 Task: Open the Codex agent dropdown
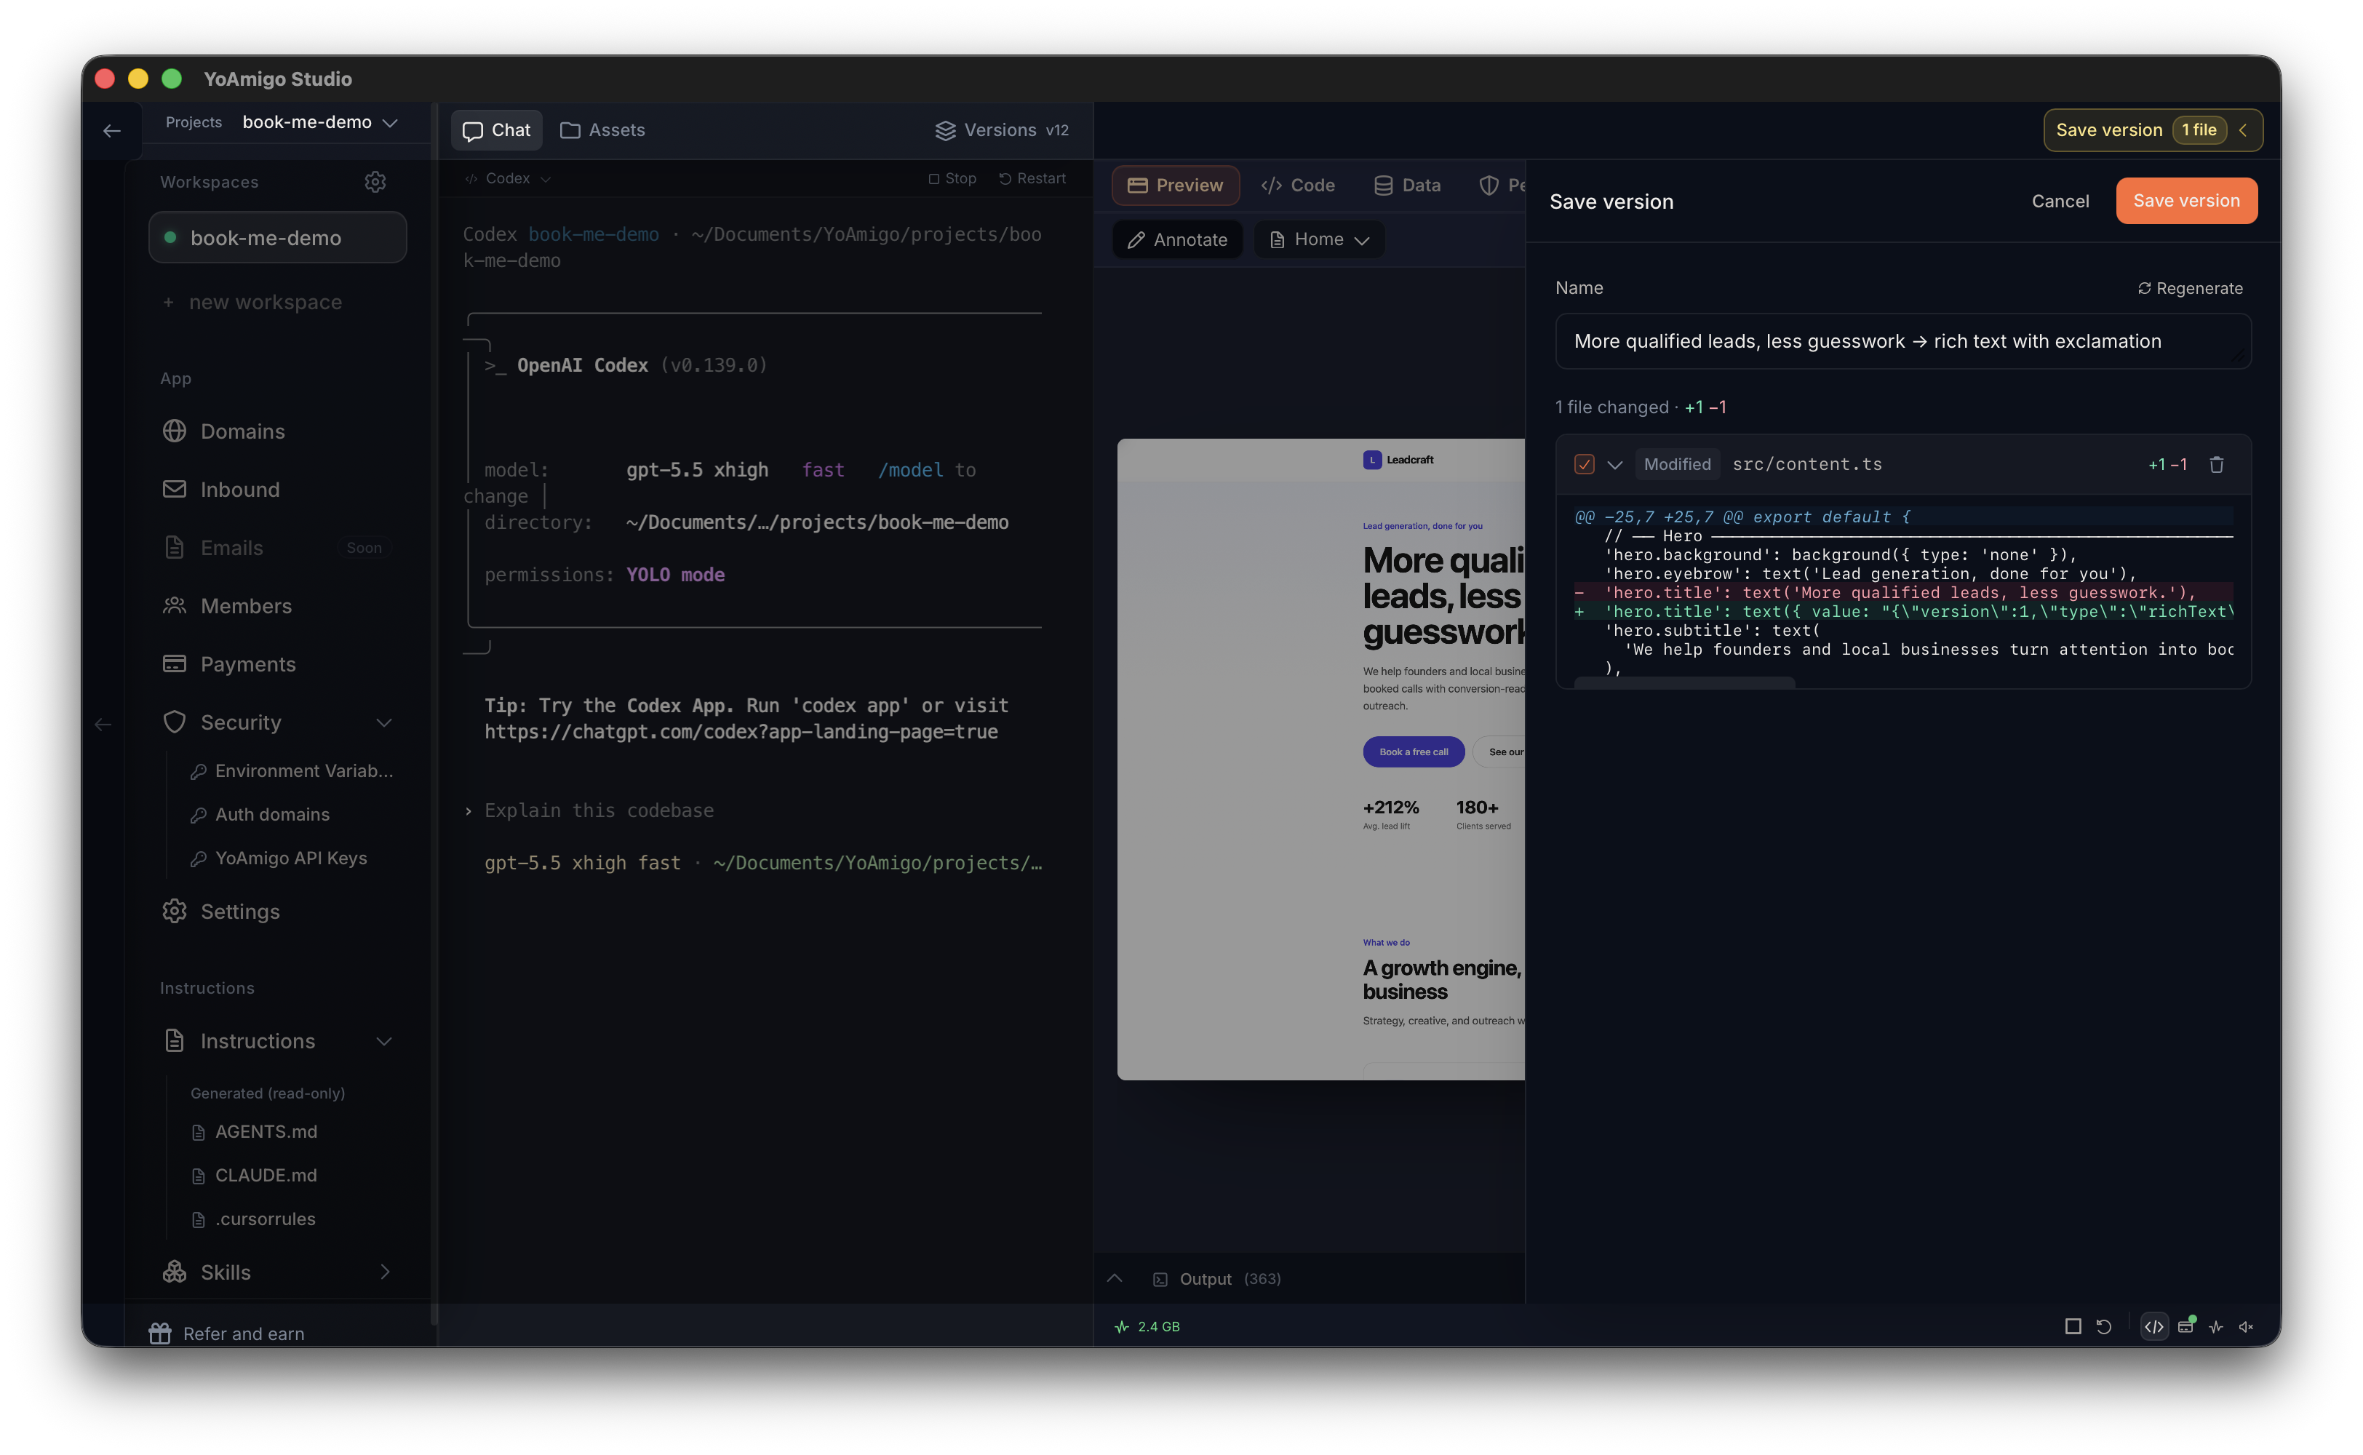click(508, 179)
